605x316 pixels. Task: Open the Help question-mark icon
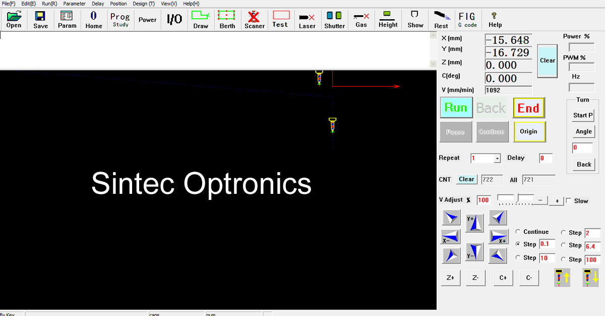pyautogui.click(x=495, y=20)
